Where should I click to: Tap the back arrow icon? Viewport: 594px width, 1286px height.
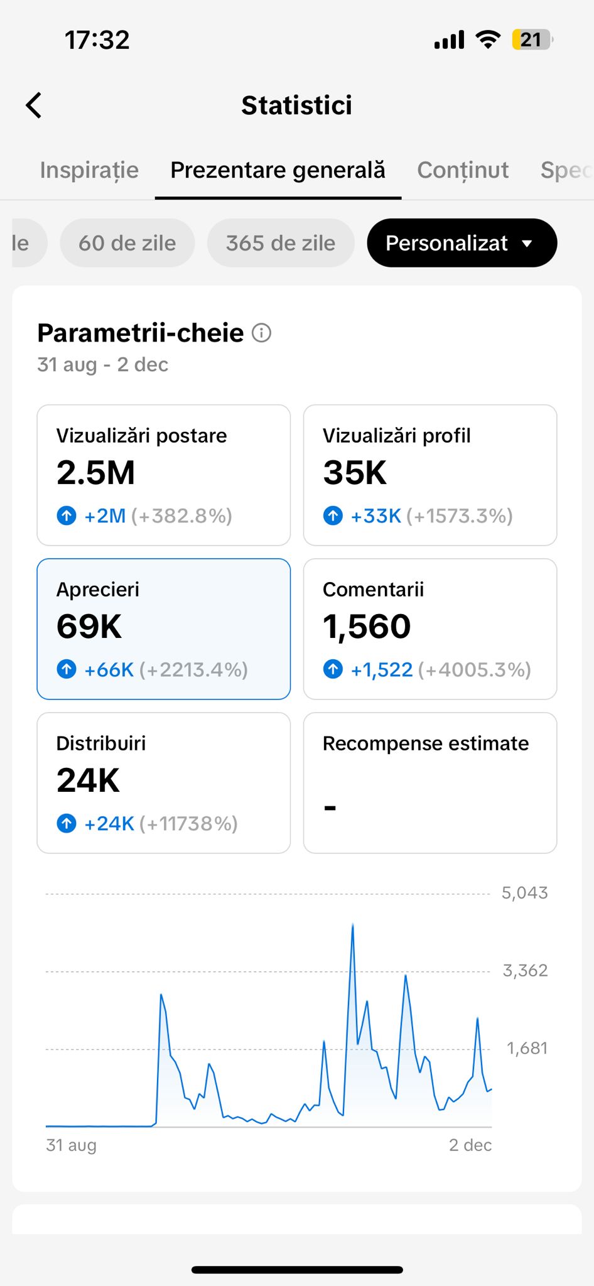pyautogui.click(x=34, y=105)
